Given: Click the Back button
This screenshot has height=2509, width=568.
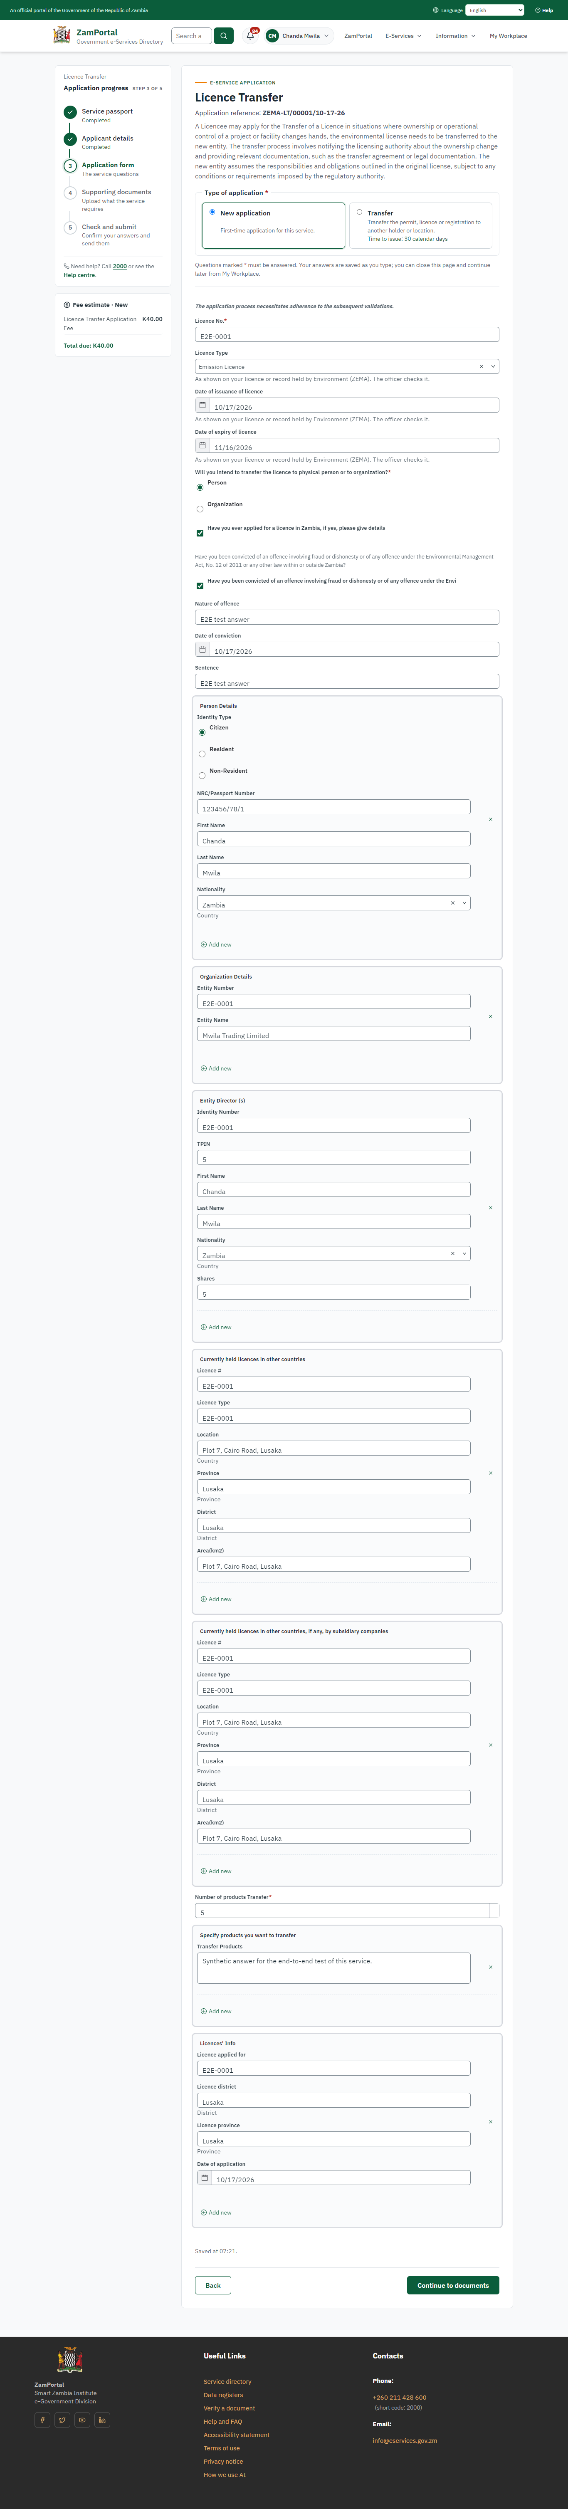Looking at the screenshot, I should pos(213,2285).
